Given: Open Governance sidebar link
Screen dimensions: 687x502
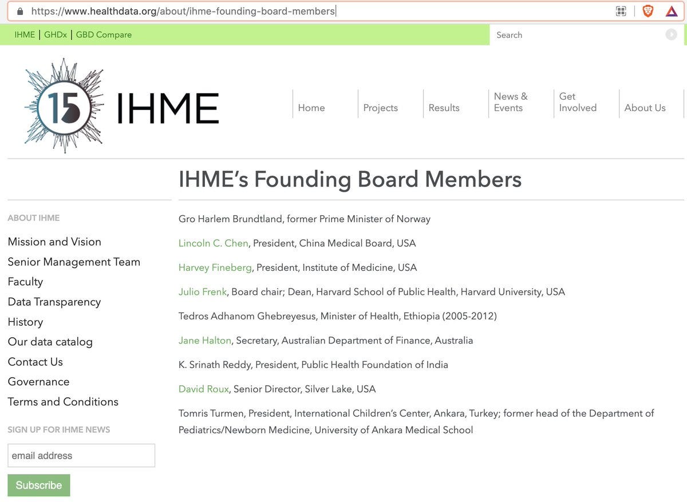Looking at the screenshot, I should (x=38, y=382).
